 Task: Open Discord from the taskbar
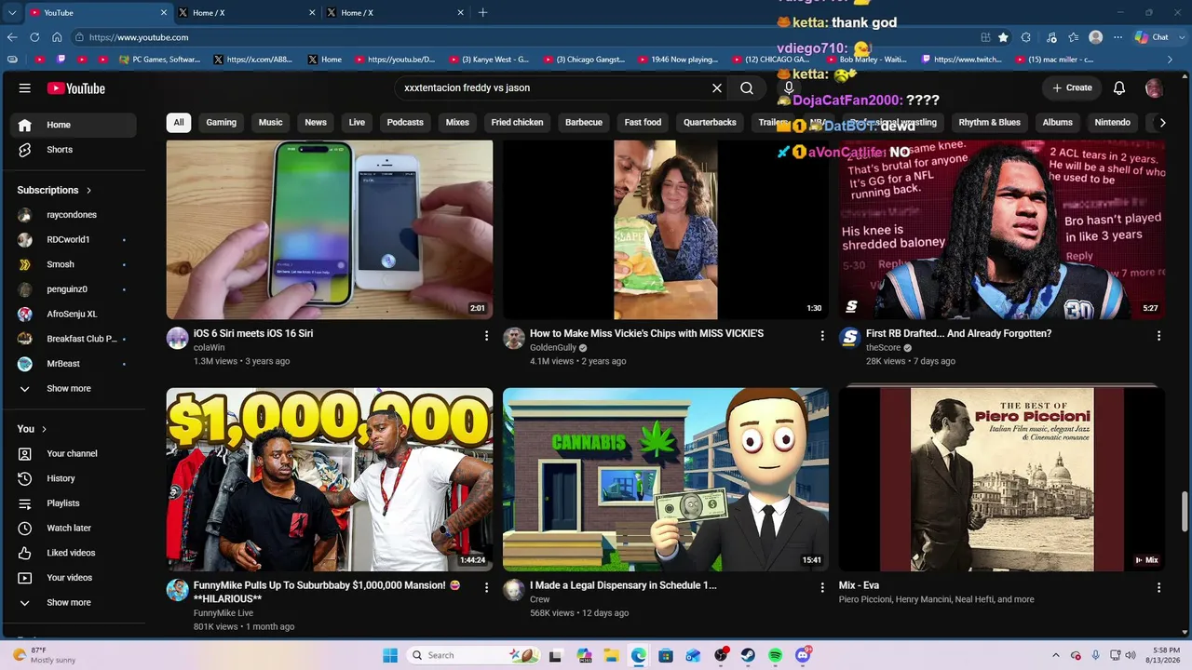pyautogui.click(x=803, y=655)
